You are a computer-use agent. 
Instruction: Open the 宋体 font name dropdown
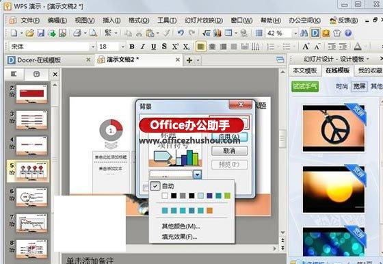tap(93, 47)
